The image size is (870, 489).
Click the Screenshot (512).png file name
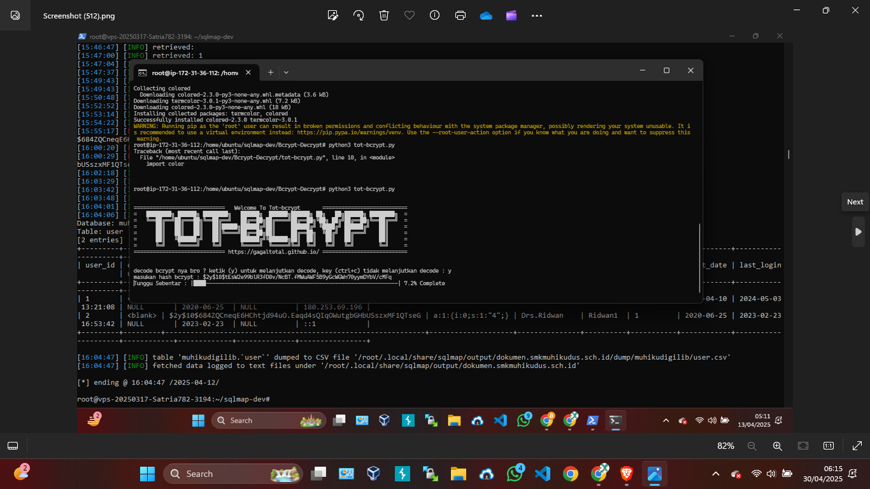pyautogui.click(x=79, y=16)
